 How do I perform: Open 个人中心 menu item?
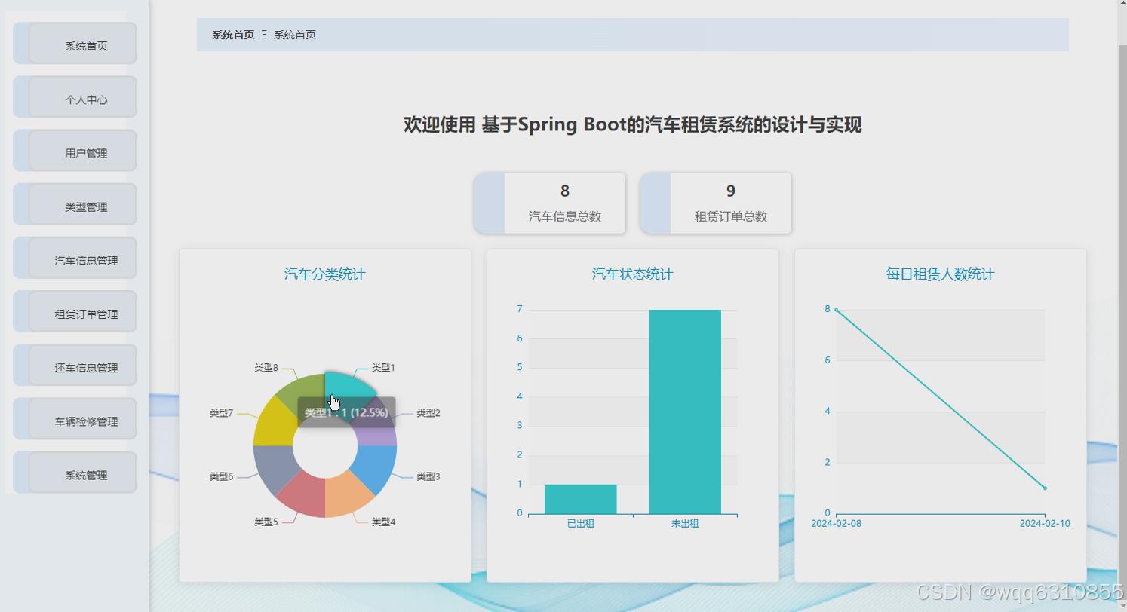(75, 97)
